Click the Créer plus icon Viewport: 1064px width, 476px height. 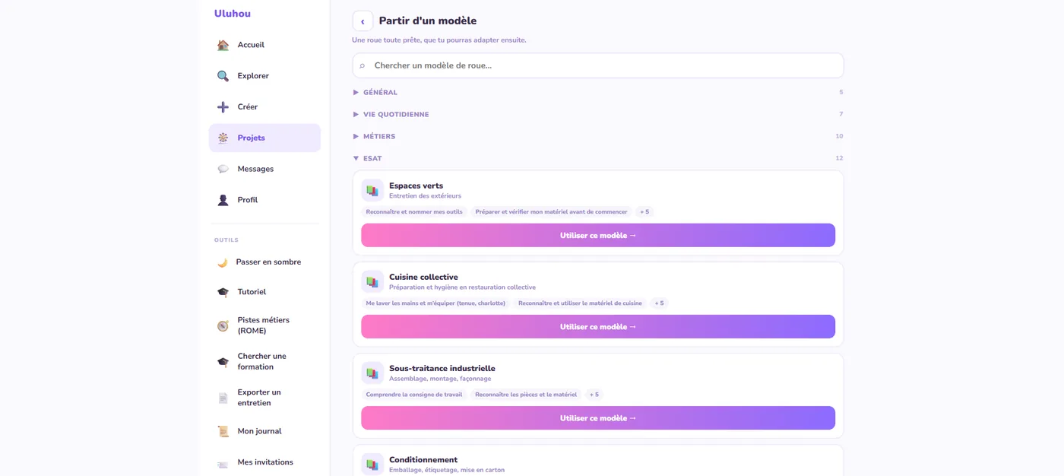(223, 107)
